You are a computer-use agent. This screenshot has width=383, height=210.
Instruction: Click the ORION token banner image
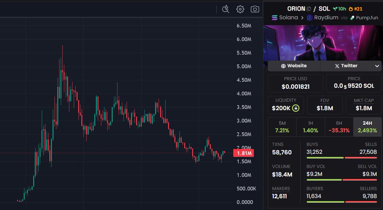(x=323, y=43)
